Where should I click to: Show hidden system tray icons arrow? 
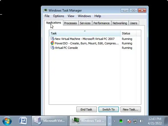pyautogui.click(x=114, y=121)
